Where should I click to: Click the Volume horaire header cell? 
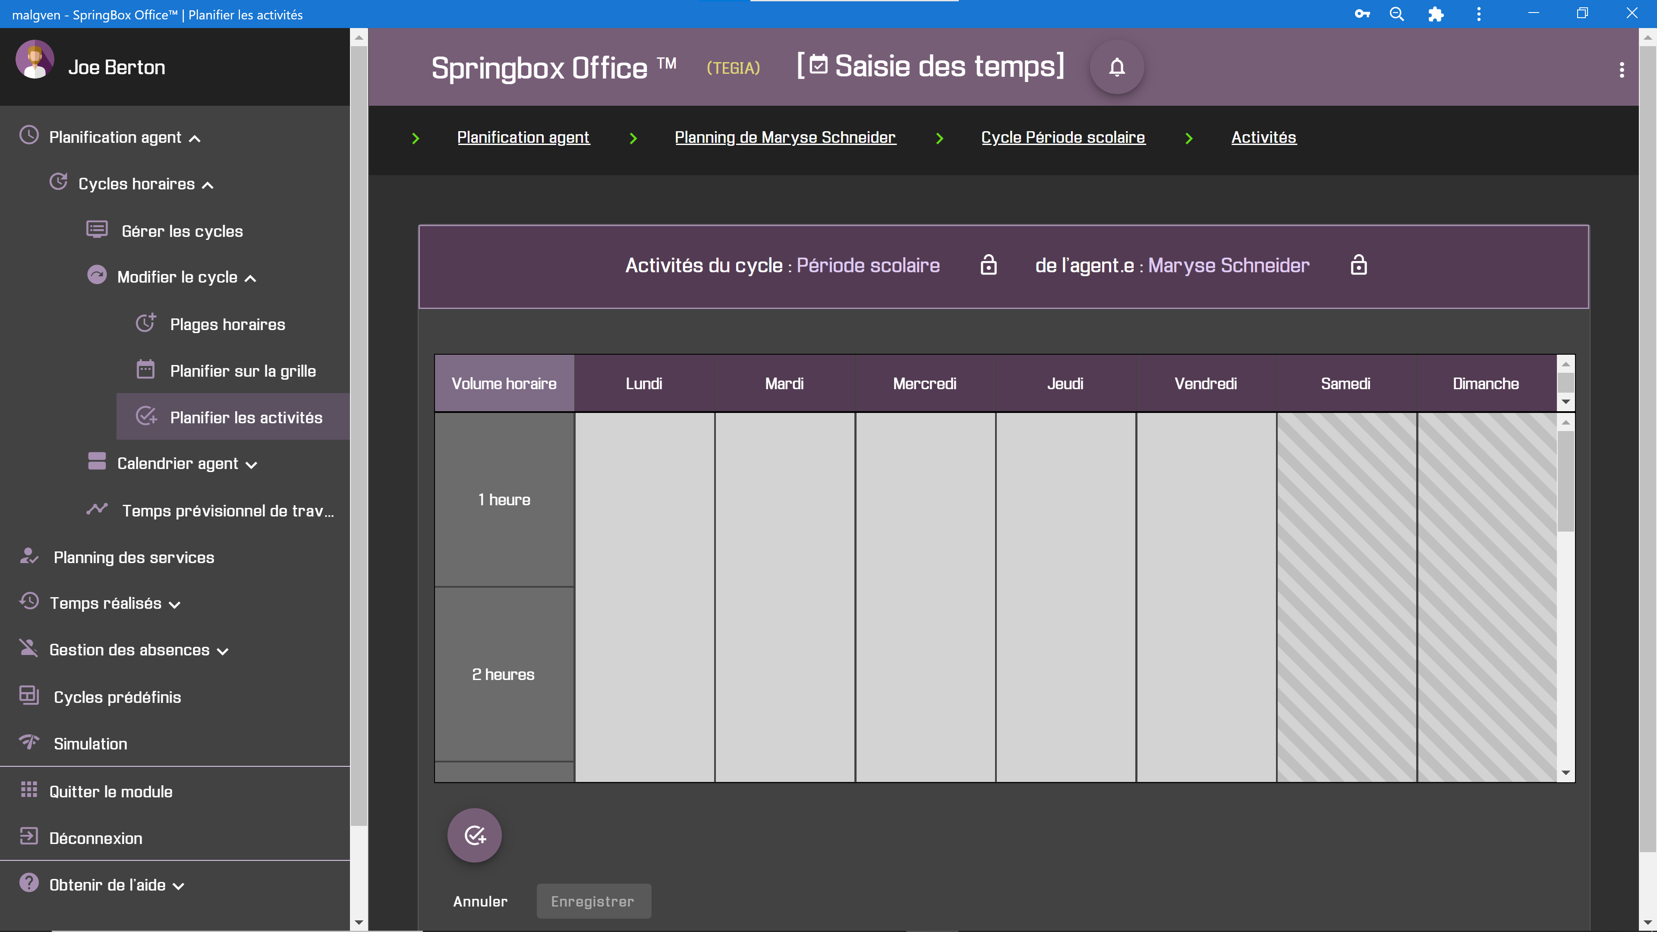point(504,383)
